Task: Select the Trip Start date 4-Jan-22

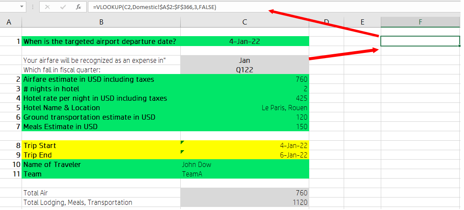Action: [245, 145]
